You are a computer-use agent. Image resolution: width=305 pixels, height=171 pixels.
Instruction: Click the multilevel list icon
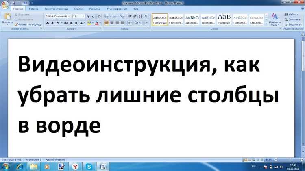tap(122, 16)
